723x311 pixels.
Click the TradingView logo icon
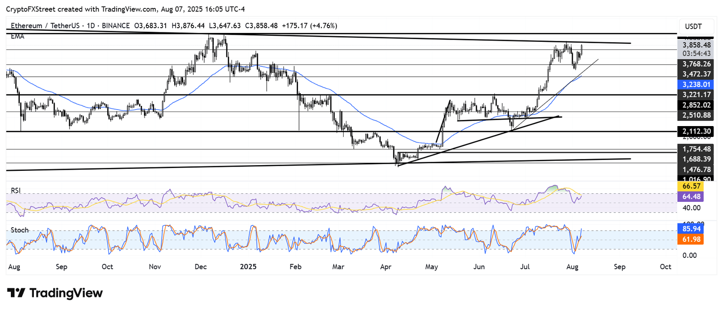pos(16,293)
